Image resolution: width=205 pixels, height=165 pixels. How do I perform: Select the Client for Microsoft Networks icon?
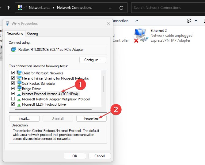click(19, 73)
